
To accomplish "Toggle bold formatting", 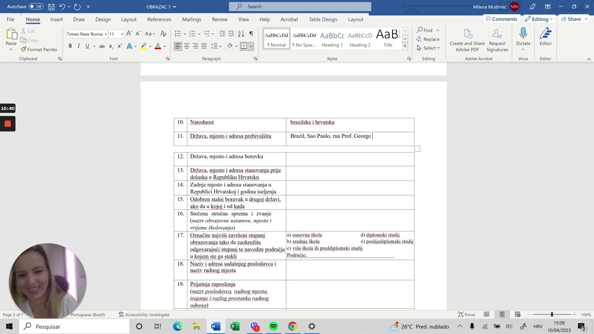I will click(70, 46).
